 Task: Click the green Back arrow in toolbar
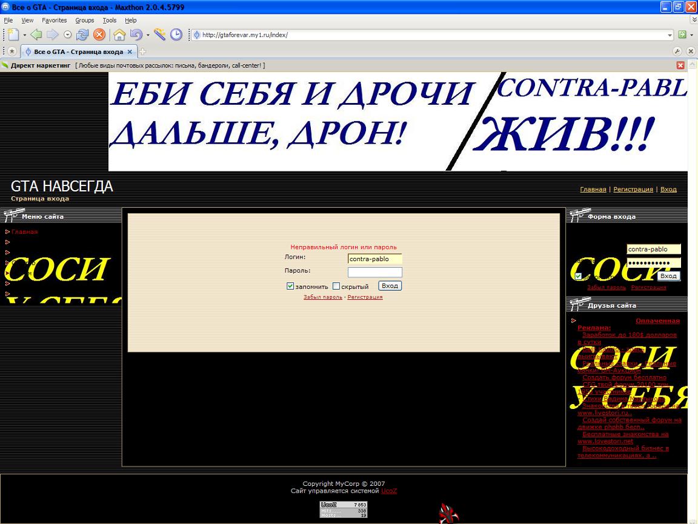tap(36, 35)
